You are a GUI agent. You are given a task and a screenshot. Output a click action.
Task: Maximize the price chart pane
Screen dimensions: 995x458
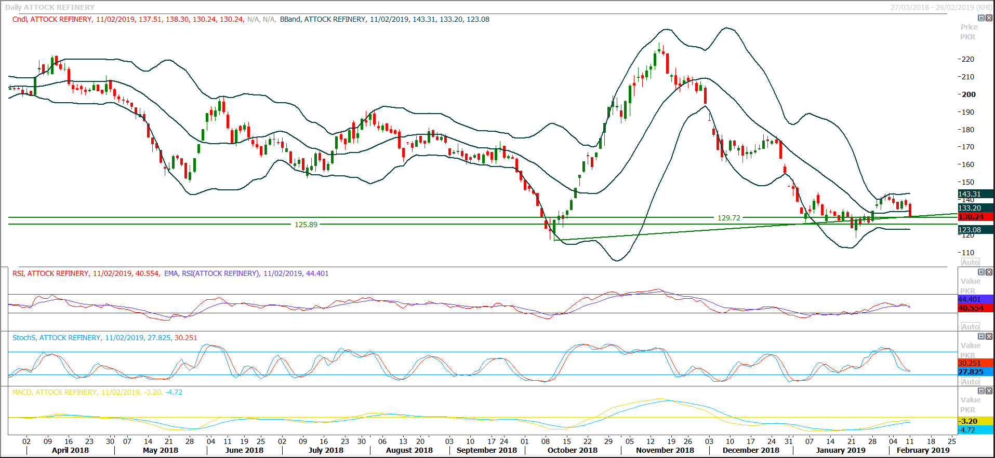click(x=981, y=18)
